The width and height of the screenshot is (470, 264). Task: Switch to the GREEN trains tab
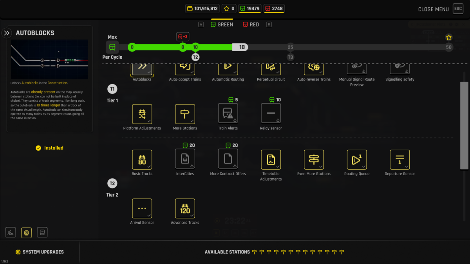pos(222,24)
